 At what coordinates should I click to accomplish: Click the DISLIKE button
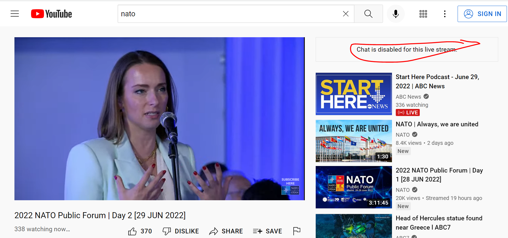181,231
